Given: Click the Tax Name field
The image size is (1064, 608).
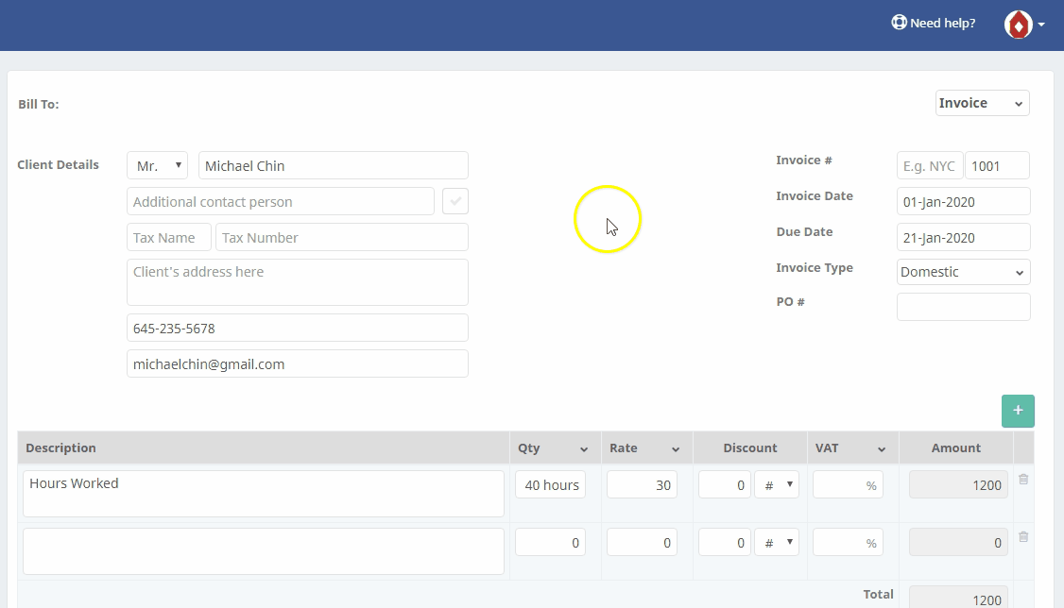Looking at the screenshot, I should pos(169,237).
